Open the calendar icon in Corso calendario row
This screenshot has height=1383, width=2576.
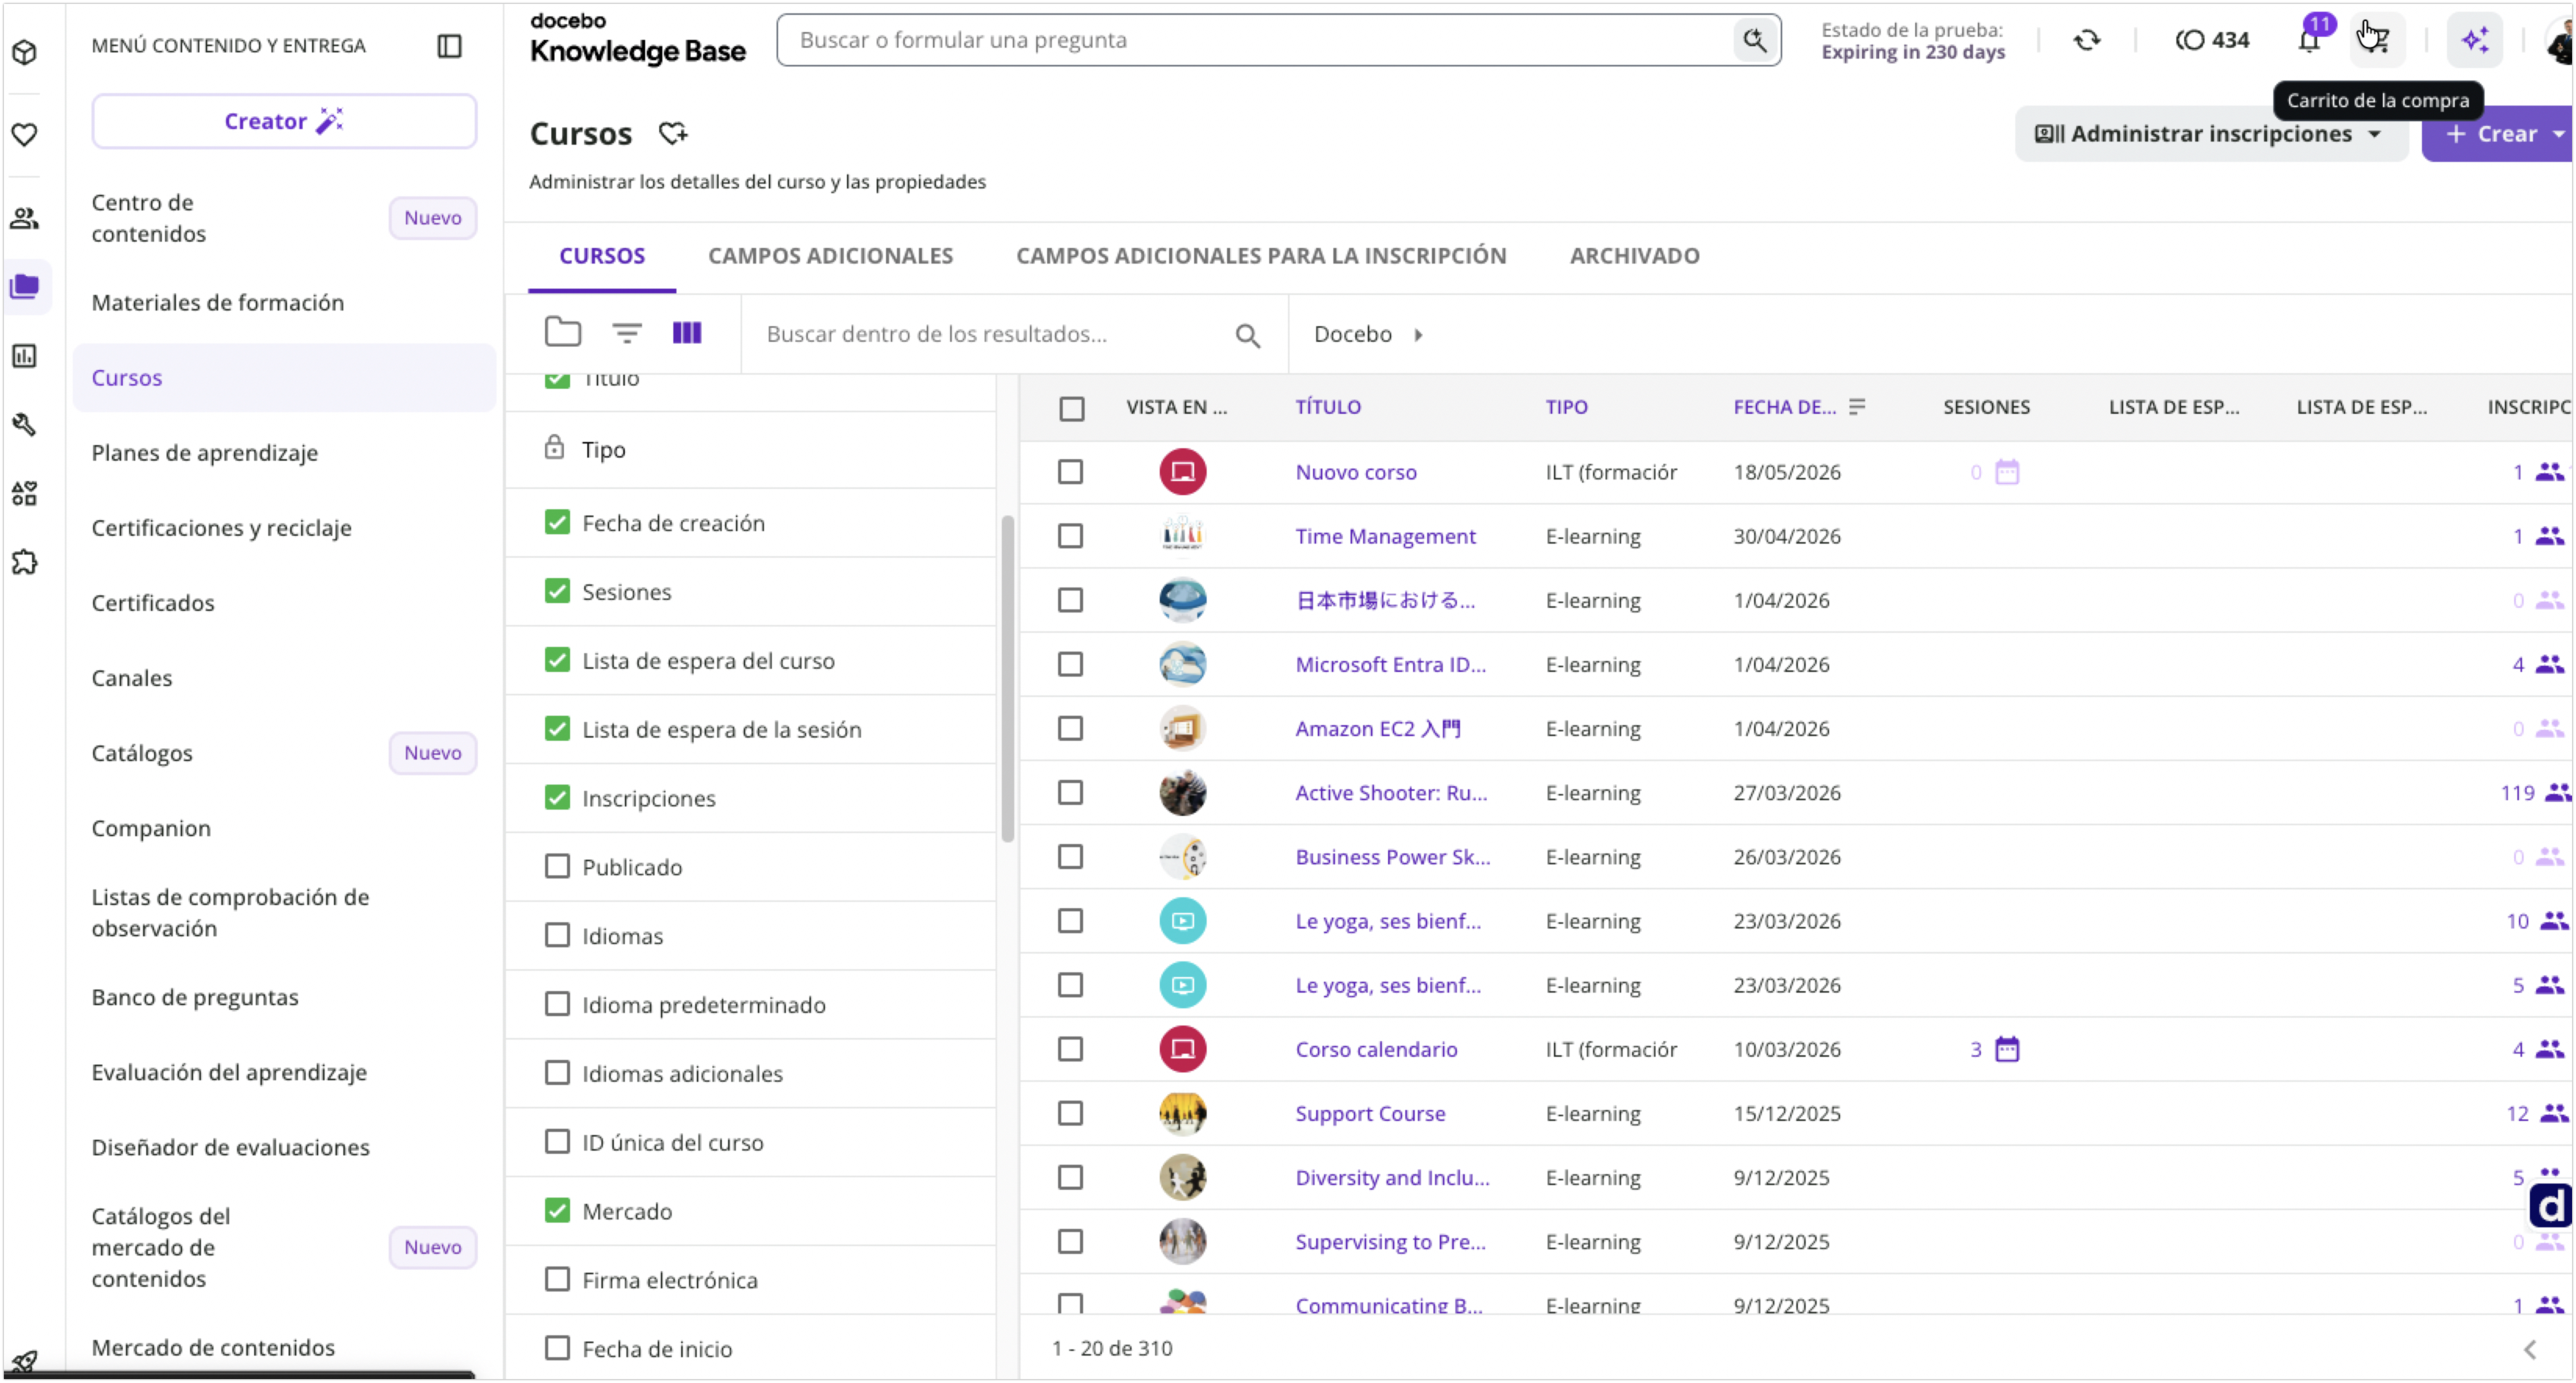(2007, 1049)
